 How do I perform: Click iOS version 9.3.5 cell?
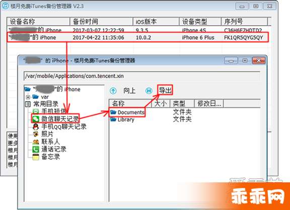(x=142, y=30)
